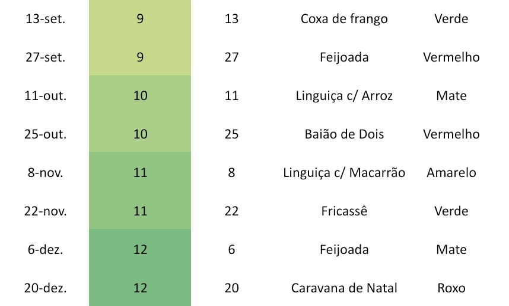509x306 pixels.
Task: Select the Fricassê cell
Action: 344,211
